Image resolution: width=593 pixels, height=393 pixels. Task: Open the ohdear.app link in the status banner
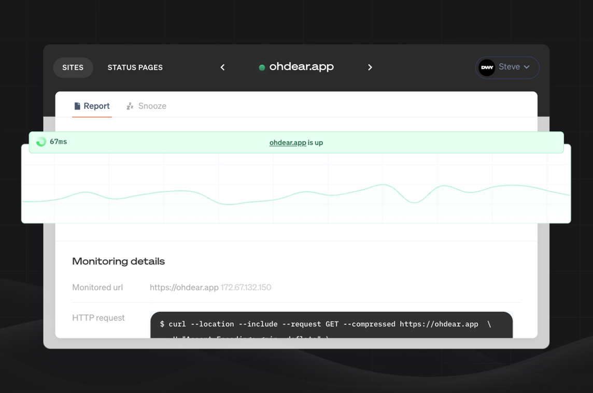pyautogui.click(x=288, y=143)
